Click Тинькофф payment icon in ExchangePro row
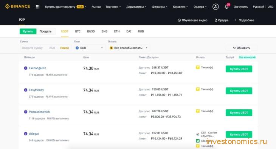Viewport: 276px width, 149px height. click(x=198, y=67)
